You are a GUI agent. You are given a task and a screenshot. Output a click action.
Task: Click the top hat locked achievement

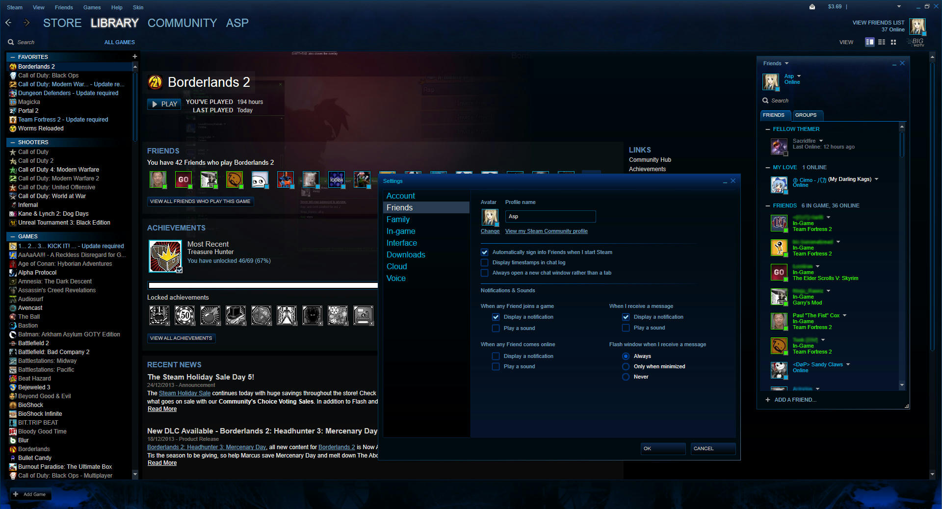point(236,315)
